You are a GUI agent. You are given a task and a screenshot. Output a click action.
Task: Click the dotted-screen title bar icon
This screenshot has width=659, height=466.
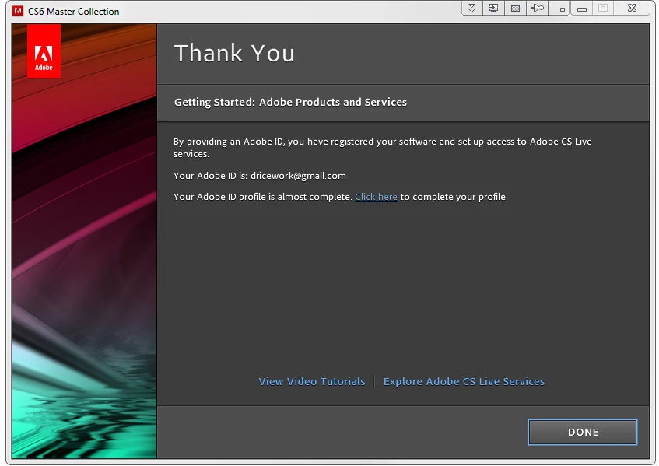pos(515,8)
